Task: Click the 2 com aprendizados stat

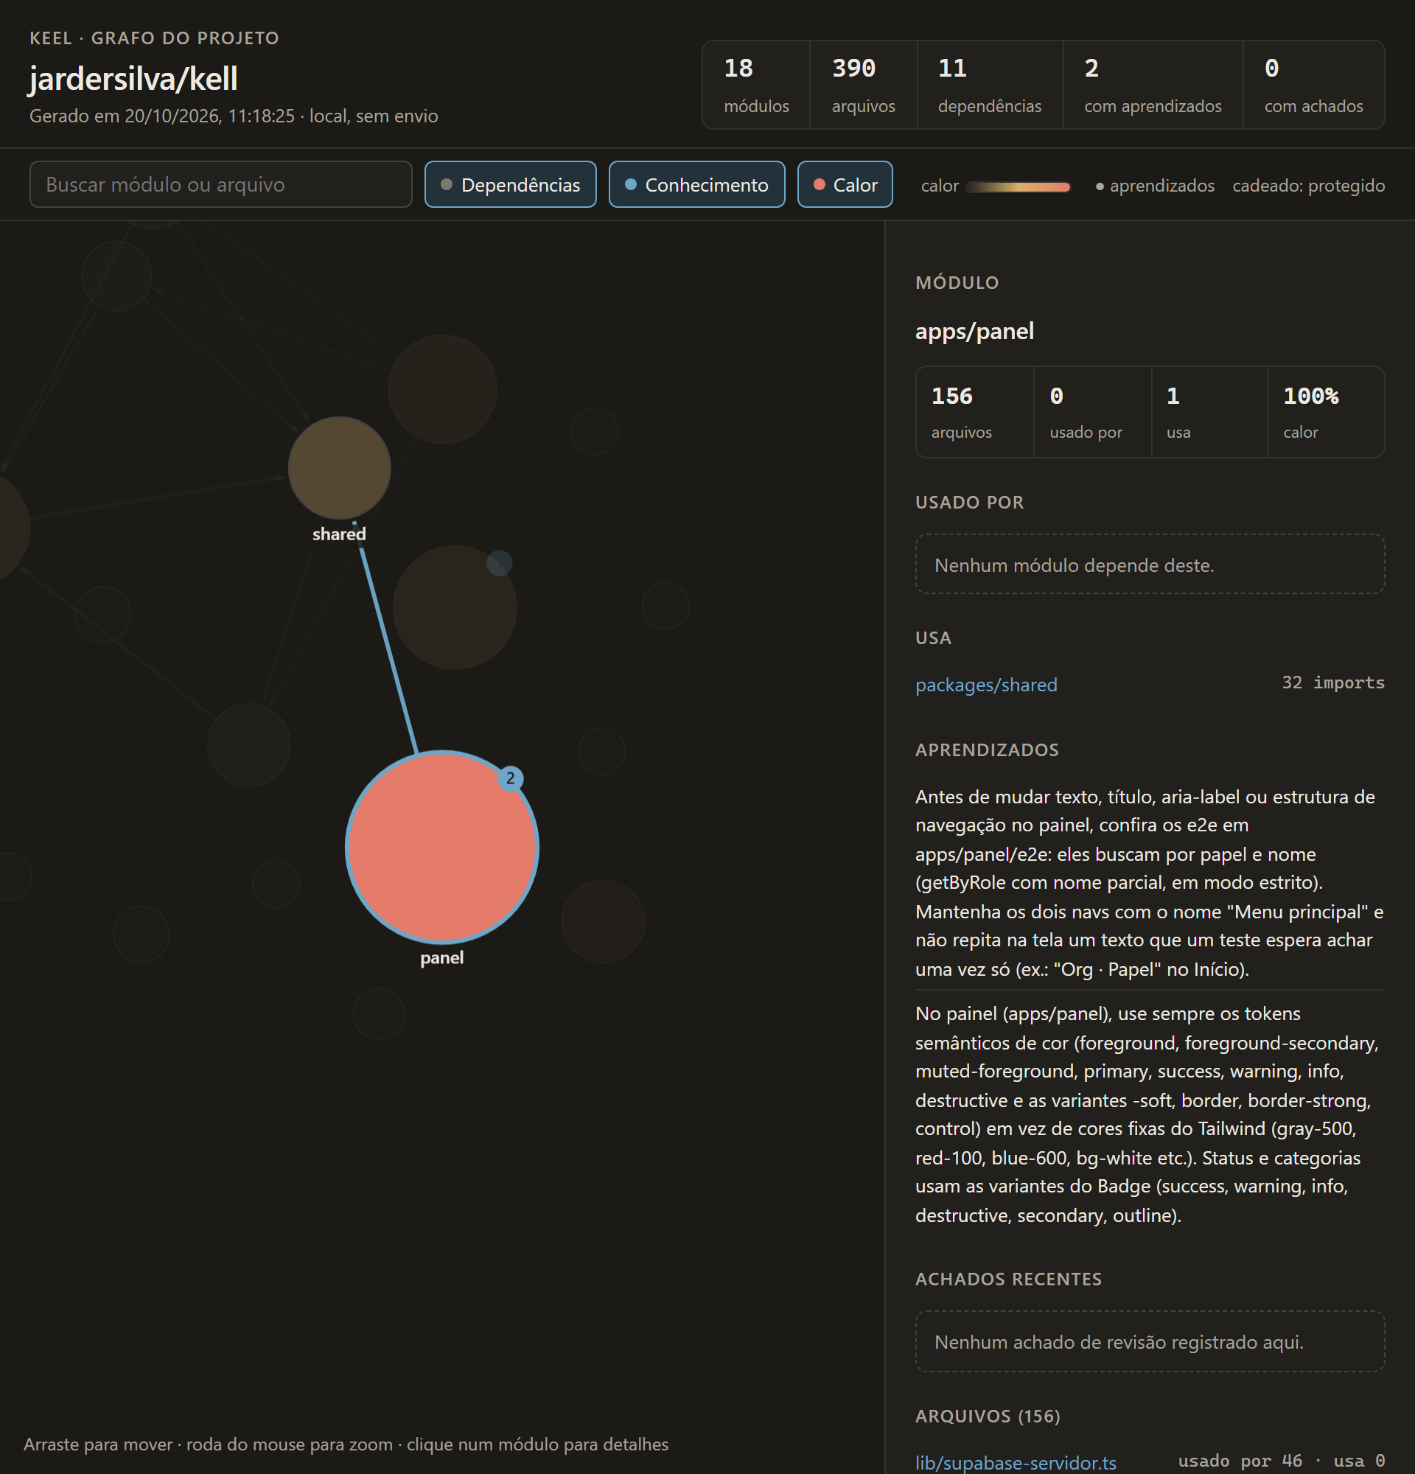Action: (x=1153, y=85)
